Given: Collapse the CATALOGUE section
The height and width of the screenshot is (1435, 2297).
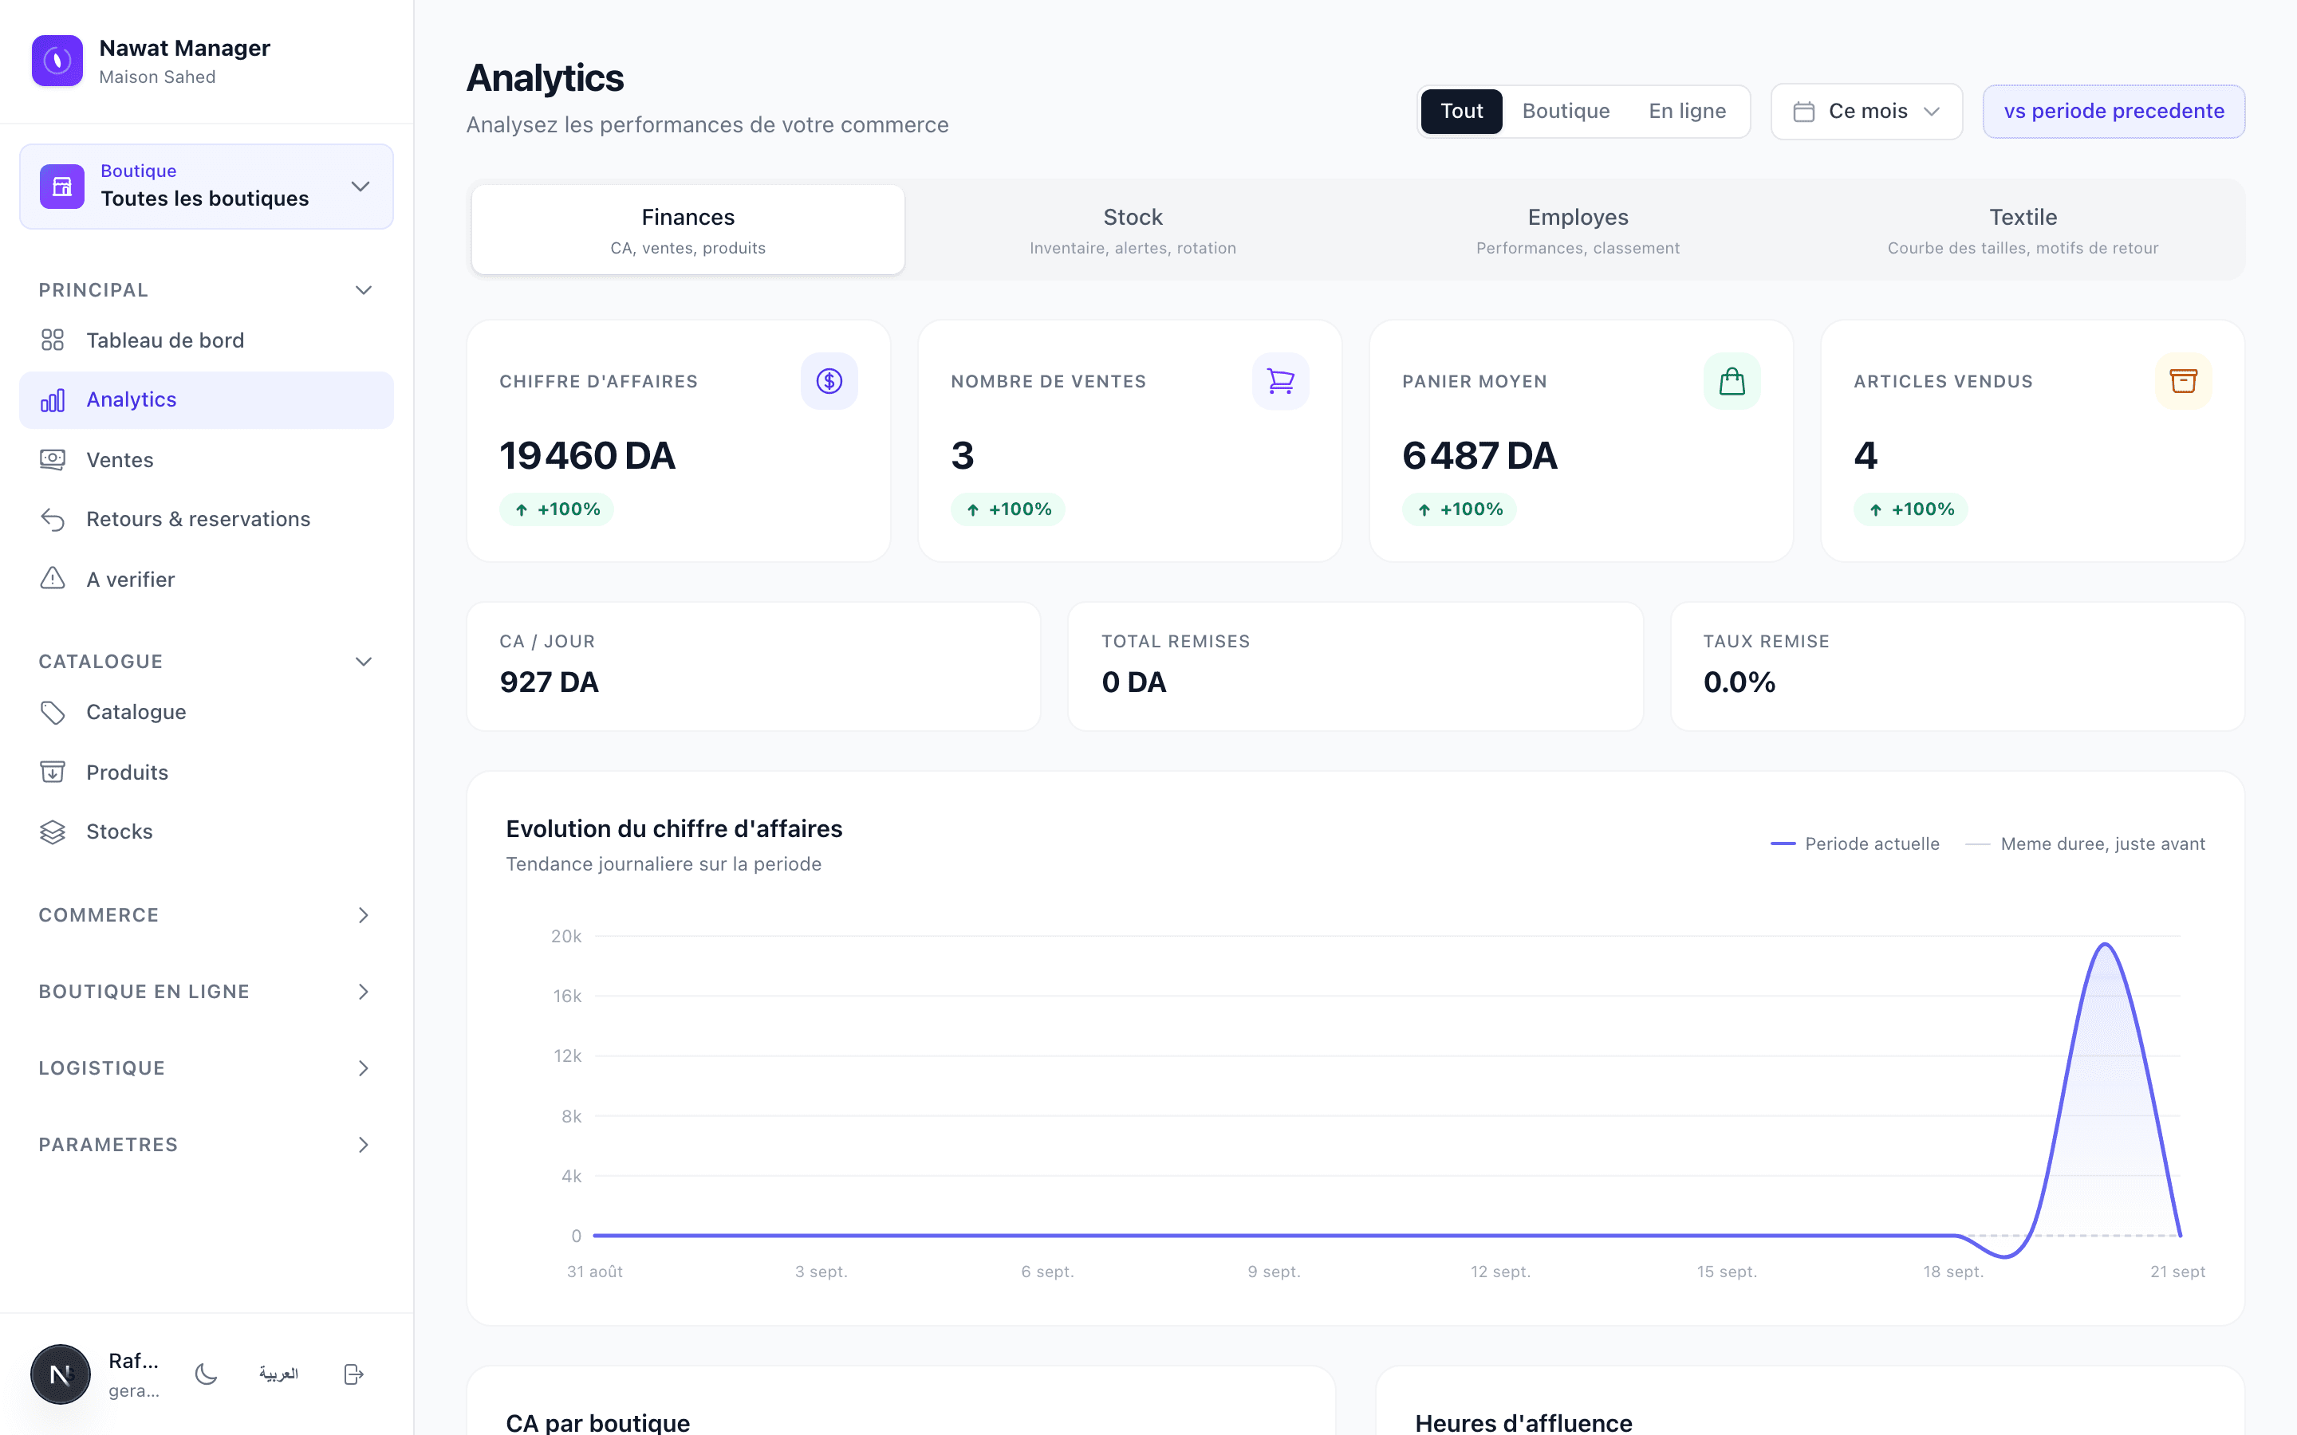Looking at the screenshot, I should click(206, 662).
